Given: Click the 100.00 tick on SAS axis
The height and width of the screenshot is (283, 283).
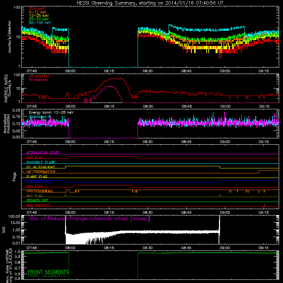Looking at the screenshot, I should point(15,216).
